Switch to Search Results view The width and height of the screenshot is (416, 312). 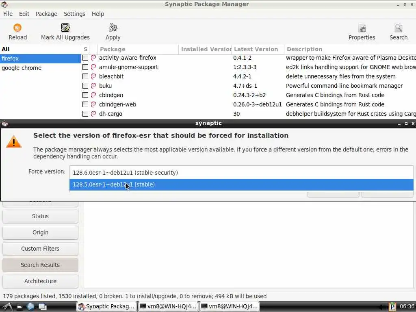[x=40, y=265]
